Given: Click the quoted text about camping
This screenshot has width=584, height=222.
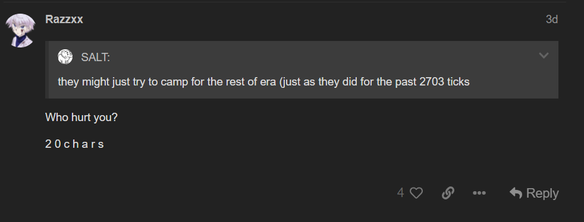Looking at the screenshot, I should (x=263, y=82).
